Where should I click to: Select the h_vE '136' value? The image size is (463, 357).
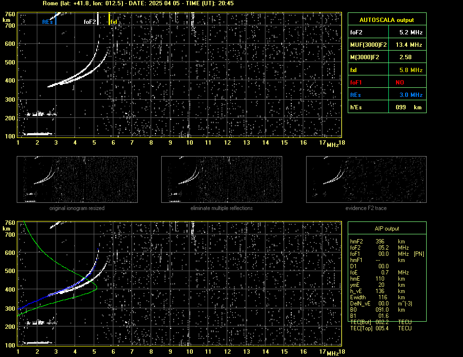(x=380, y=291)
